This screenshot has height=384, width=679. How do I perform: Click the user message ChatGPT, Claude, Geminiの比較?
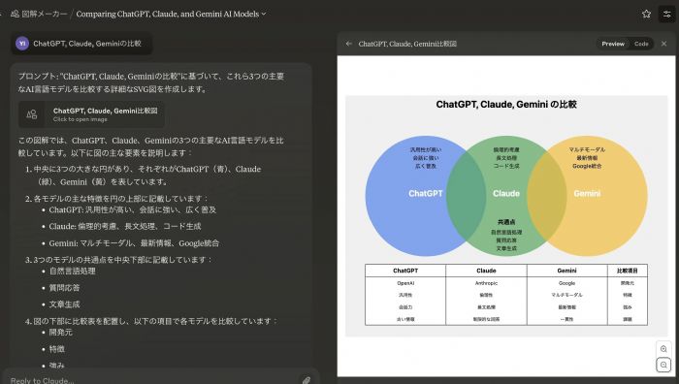pos(87,44)
